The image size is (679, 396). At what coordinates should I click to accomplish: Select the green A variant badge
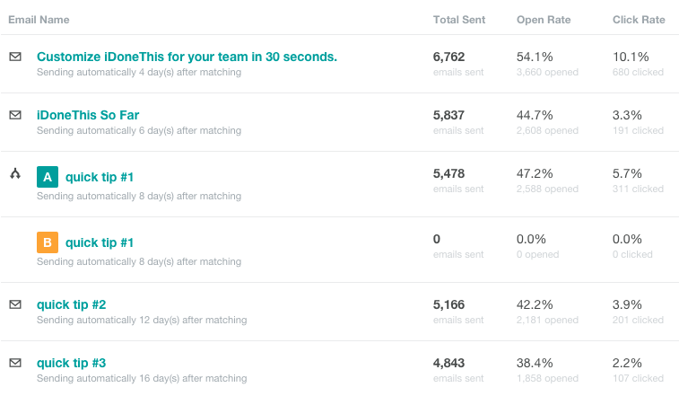(x=48, y=177)
